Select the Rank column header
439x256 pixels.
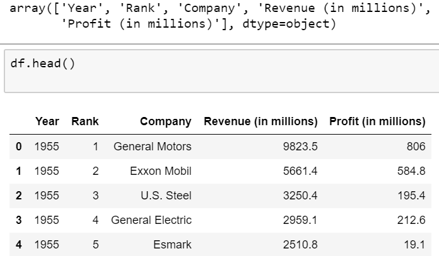tap(85, 121)
